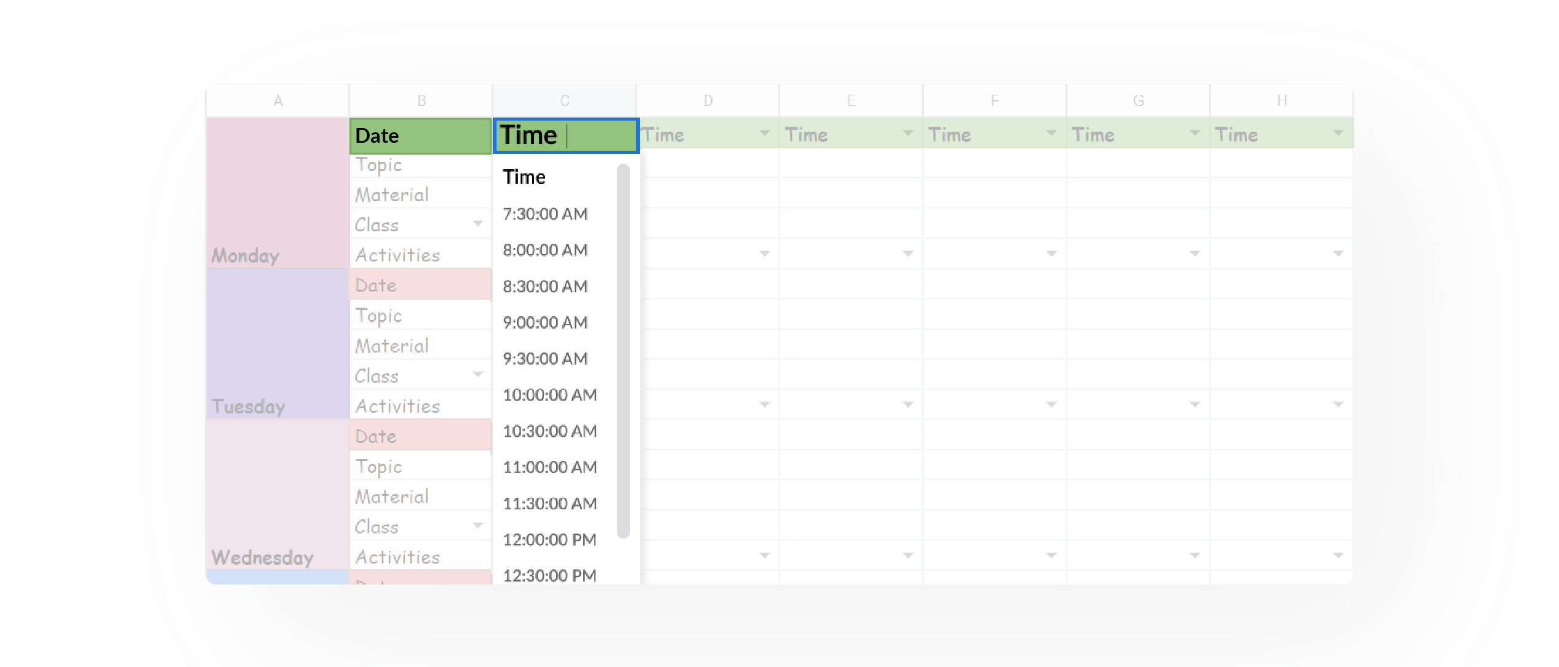Viewport: 1559px width, 667px height.
Task: Click the active Time cell being edited
Action: (565, 135)
